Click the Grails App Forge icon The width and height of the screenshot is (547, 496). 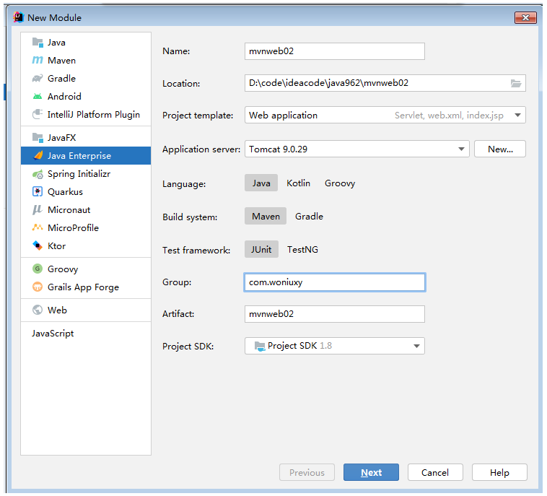(x=38, y=287)
